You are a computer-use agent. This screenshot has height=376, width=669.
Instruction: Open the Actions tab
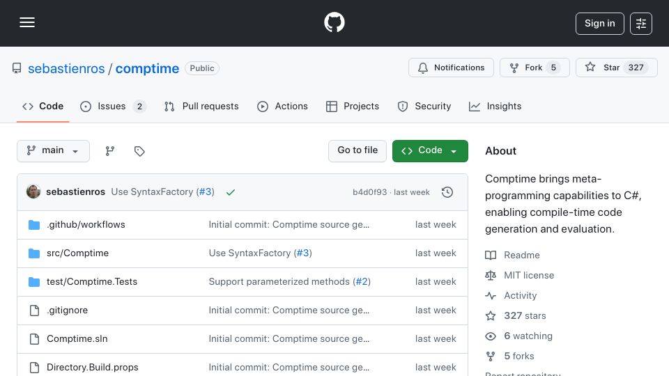282,106
